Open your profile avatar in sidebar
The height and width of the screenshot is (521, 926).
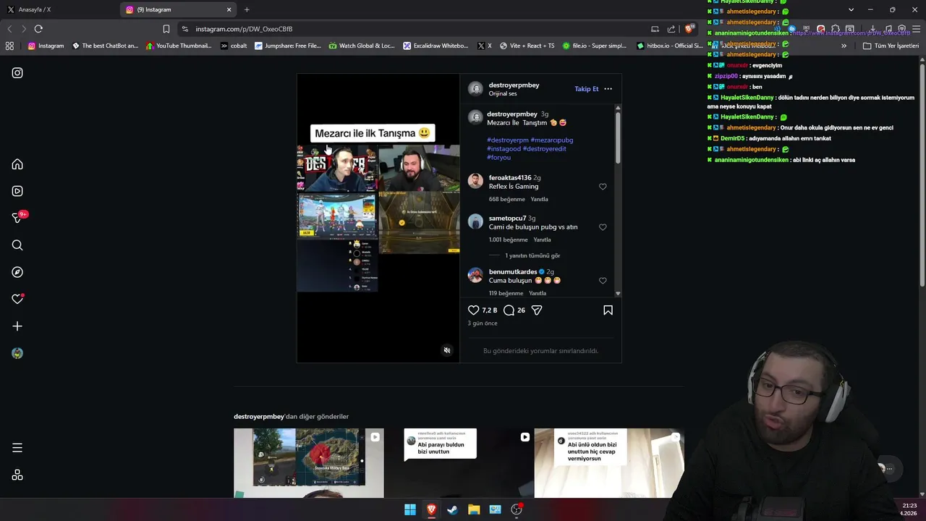coord(17,353)
